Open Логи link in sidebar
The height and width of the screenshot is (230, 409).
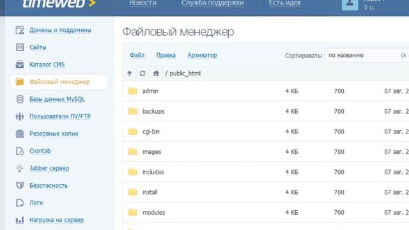point(36,203)
